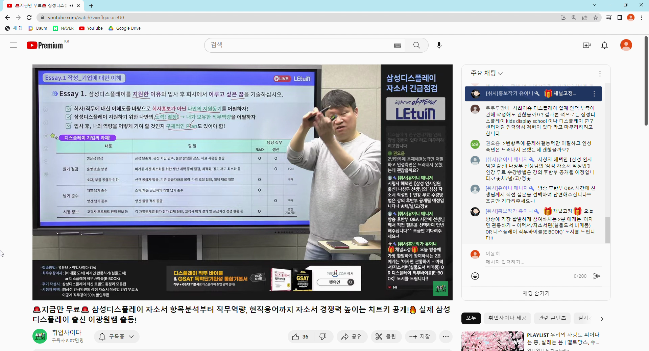Open 권오운 commenter avatar in chat
The image size is (649, 351).
475,144
